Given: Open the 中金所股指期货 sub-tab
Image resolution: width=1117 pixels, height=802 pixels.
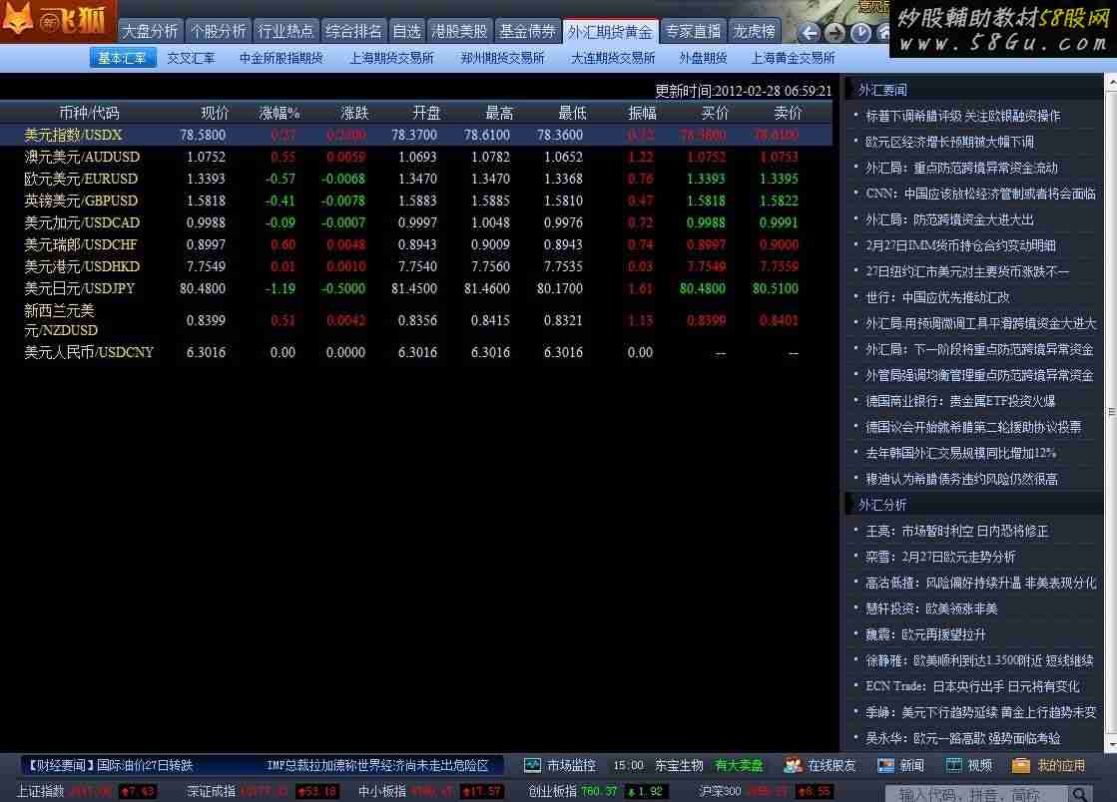Looking at the screenshot, I should pyautogui.click(x=281, y=58).
